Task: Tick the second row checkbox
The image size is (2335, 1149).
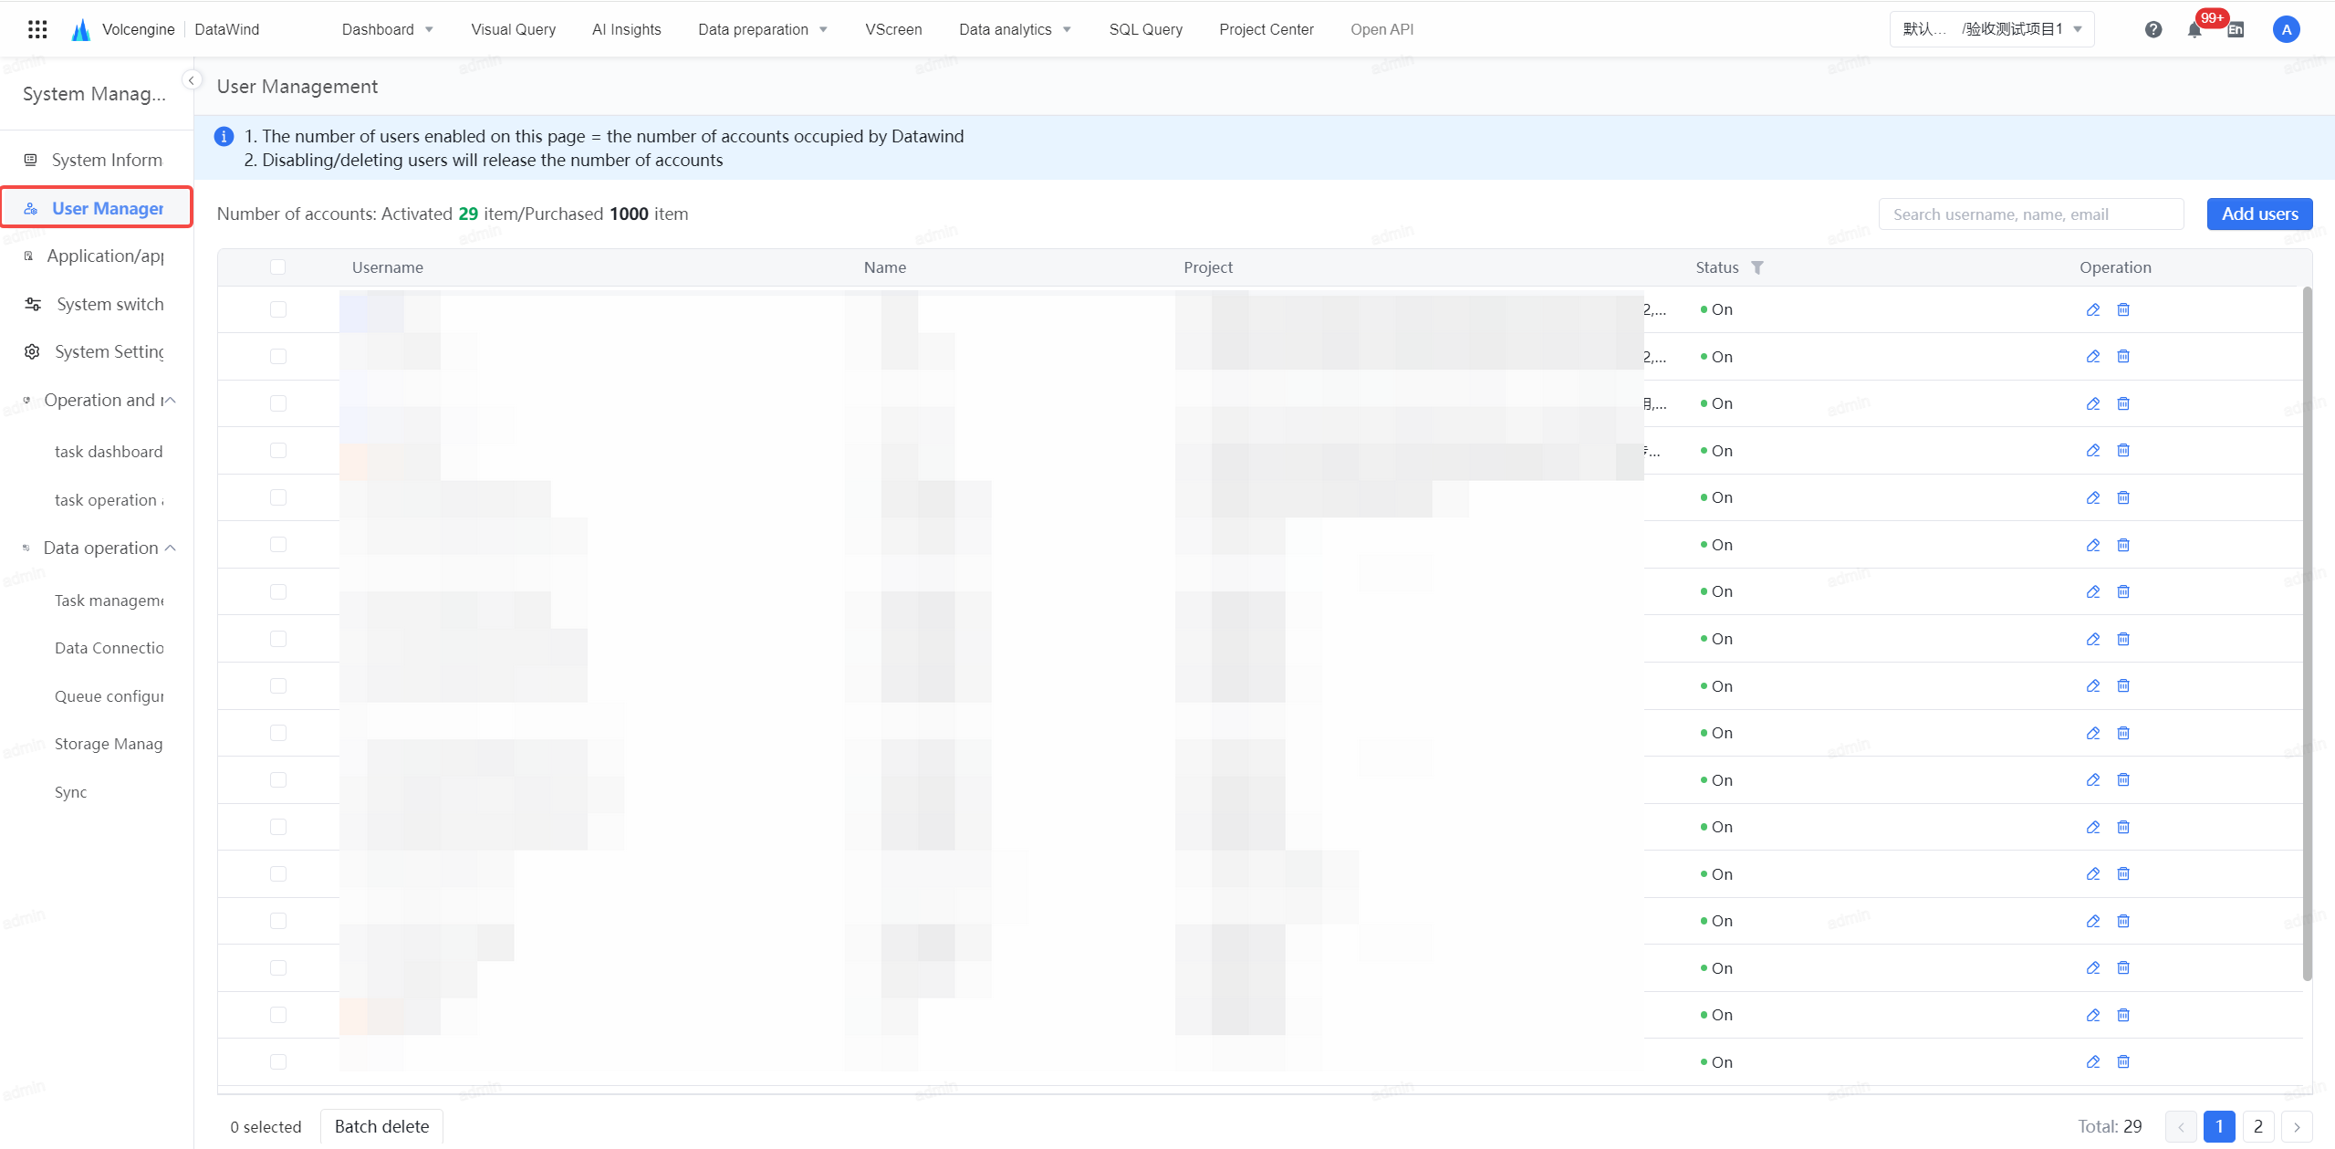Action: tap(278, 356)
